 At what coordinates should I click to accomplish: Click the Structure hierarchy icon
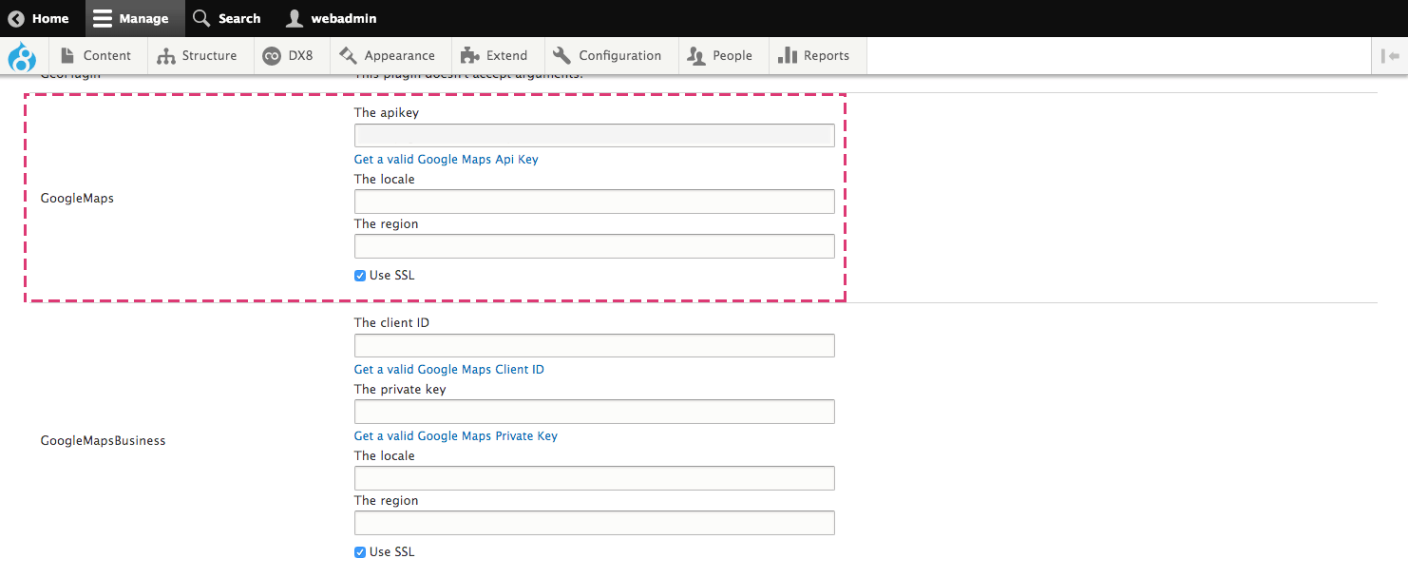pyautogui.click(x=166, y=56)
